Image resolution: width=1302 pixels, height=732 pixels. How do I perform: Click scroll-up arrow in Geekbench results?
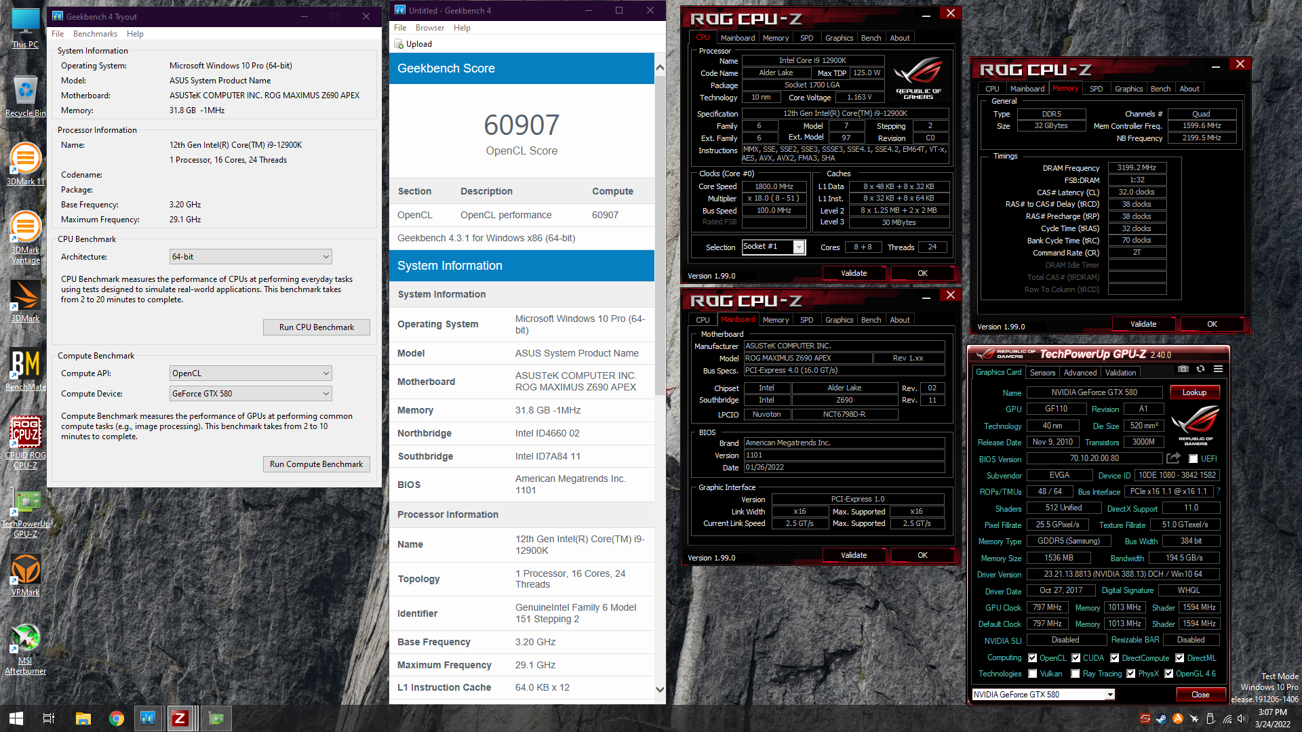coord(660,68)
